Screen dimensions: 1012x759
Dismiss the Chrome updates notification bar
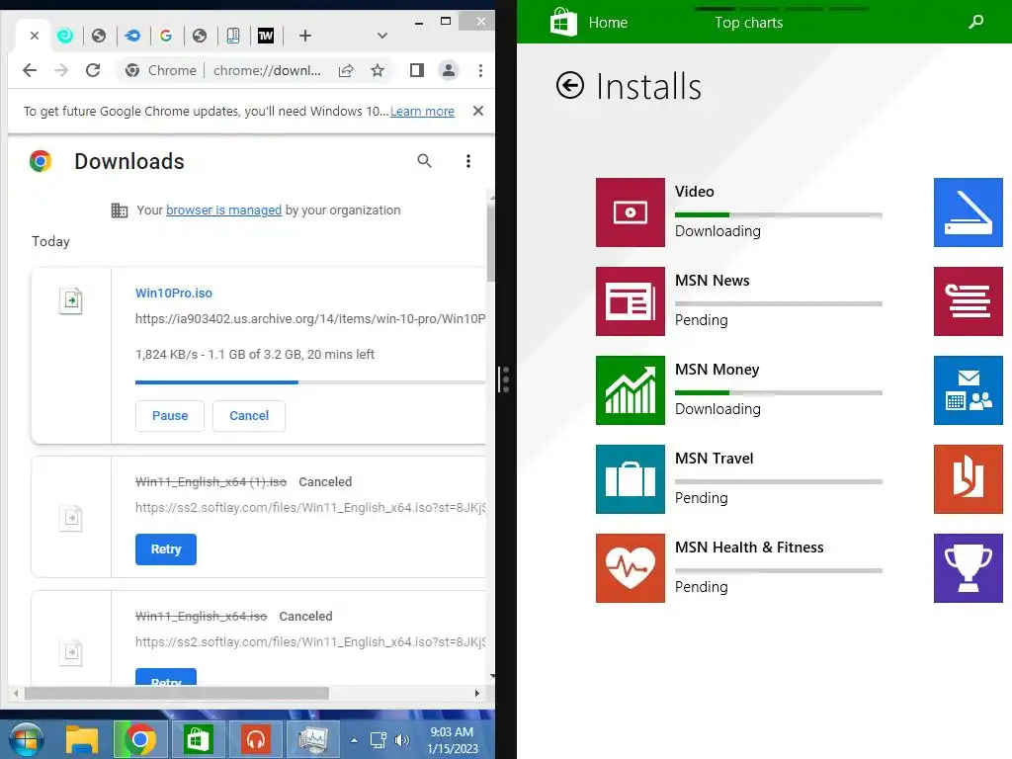[478, 111]
